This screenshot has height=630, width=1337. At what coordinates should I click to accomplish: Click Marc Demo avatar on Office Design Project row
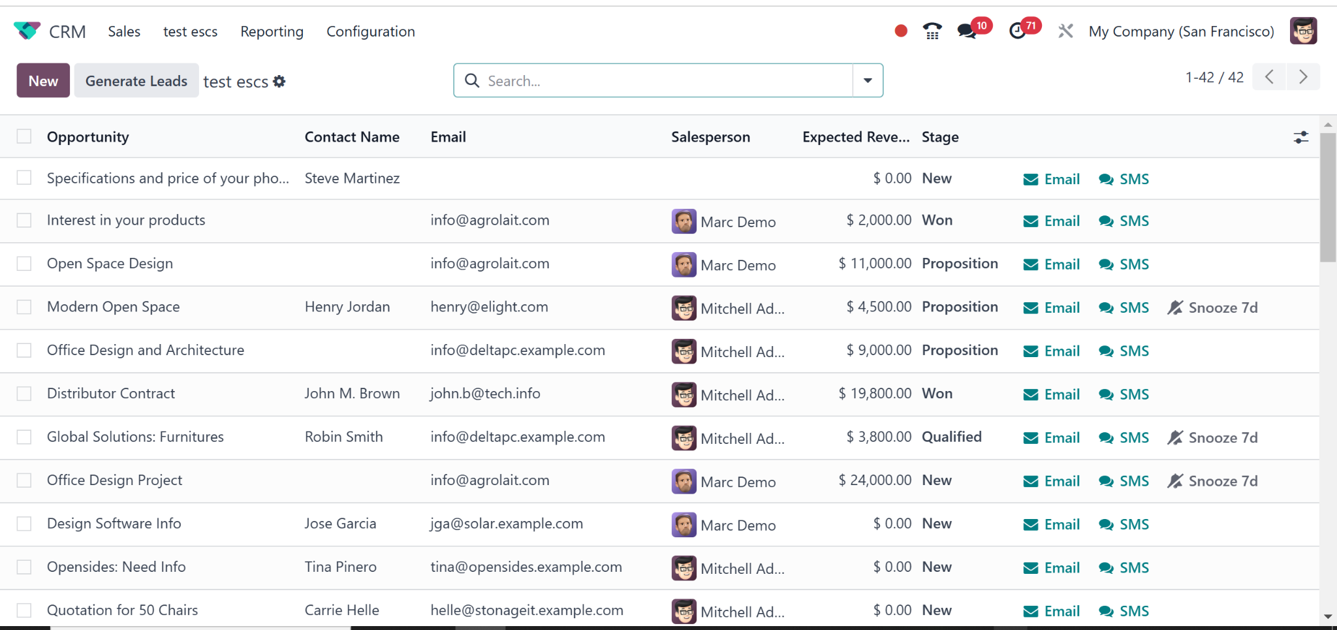click(684, 482)
